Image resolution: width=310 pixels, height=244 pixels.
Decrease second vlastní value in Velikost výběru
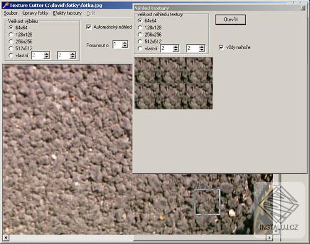[x=73, y=57]
